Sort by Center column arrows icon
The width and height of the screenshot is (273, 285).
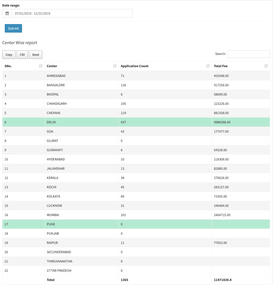[115, 66]
